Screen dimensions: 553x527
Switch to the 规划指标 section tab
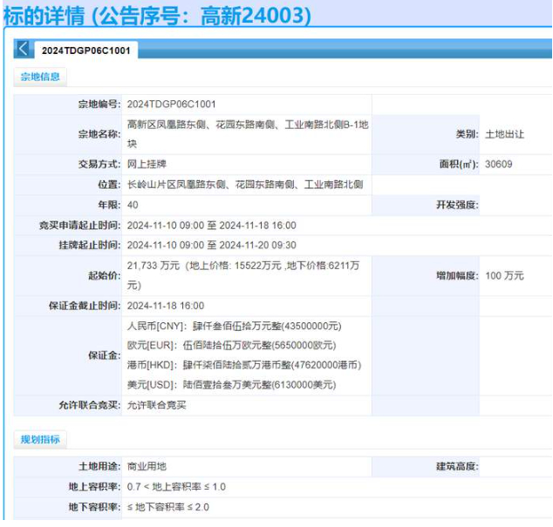pyautogui.click(x=40, y=440)
